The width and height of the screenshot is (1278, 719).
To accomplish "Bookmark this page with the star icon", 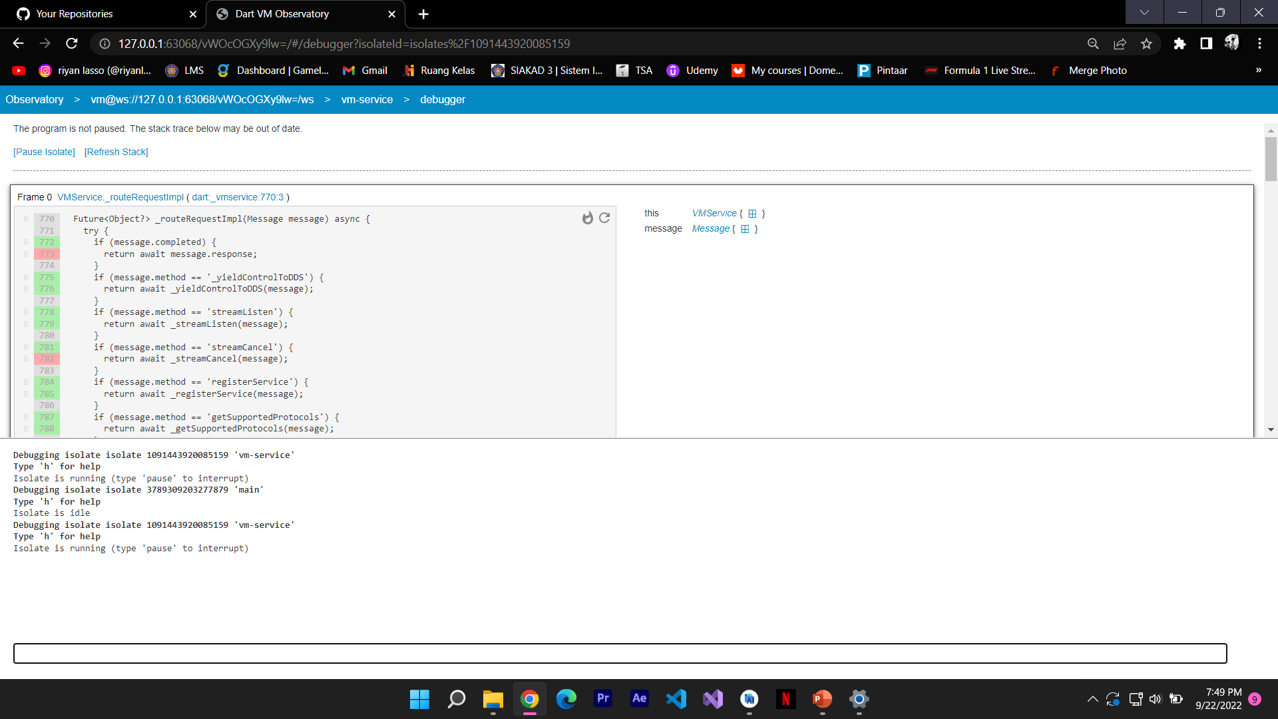I will 1146,44.
